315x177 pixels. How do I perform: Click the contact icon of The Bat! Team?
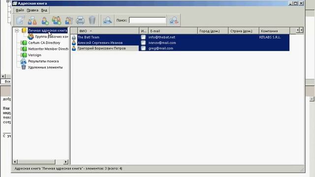click(74, 37)
